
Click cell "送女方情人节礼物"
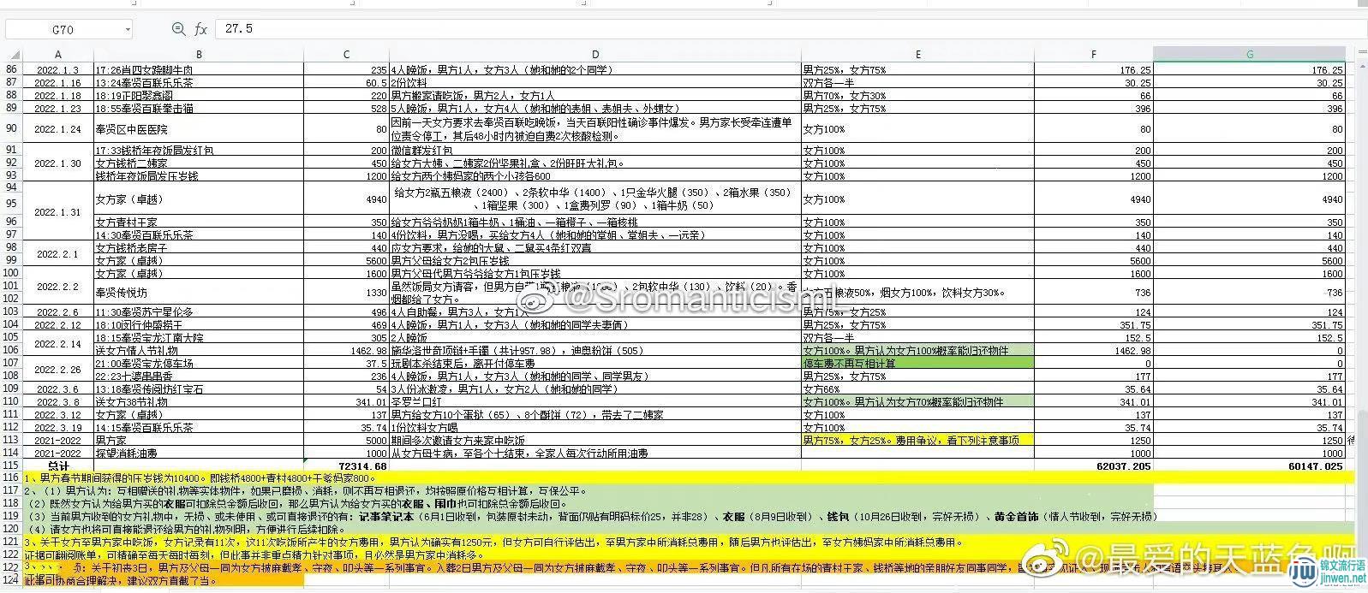coord(199,351)
